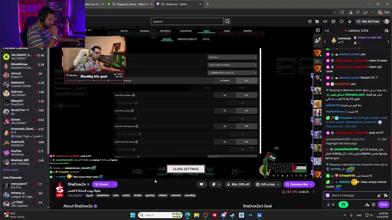
Task: Open the AUDIO settings tab
Action: pos(227,31)
